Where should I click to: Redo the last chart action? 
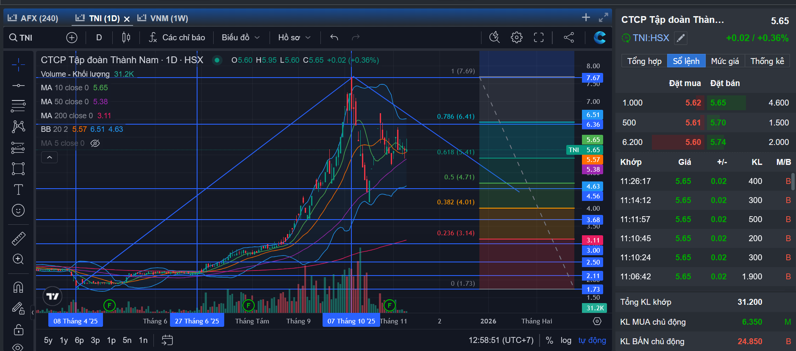356,38
